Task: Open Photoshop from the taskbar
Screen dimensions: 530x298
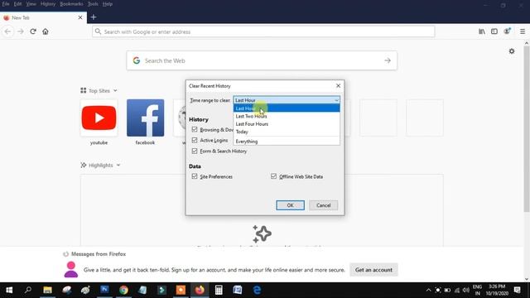Action: [104, 290]
